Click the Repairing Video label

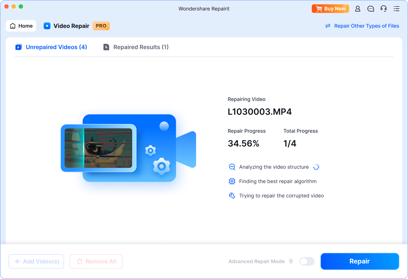pyautogui.click(x=247, y=99)
